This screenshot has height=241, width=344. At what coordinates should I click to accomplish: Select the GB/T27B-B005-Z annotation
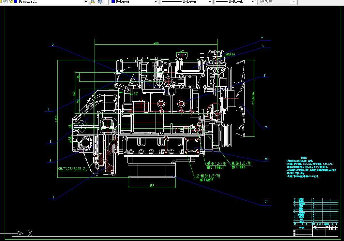tap(71, 169)
